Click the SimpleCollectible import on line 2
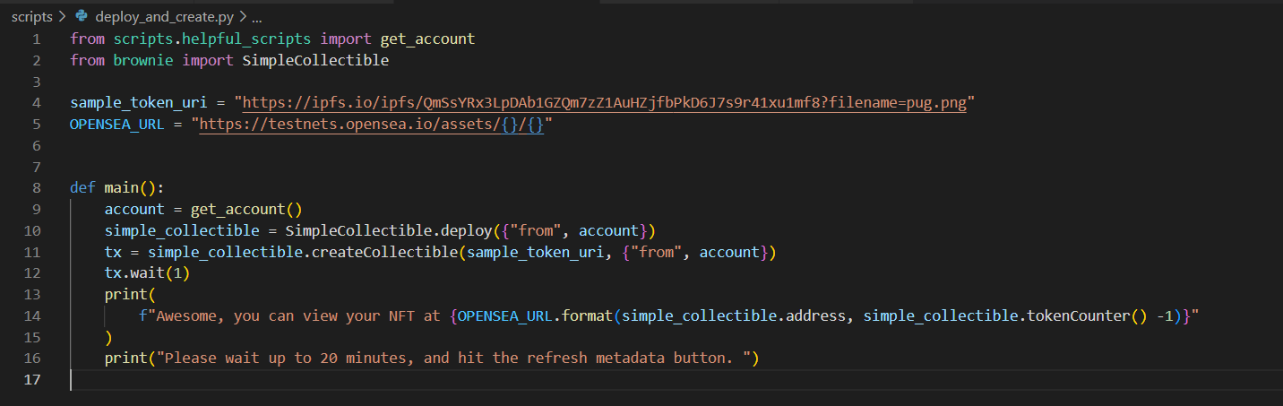The image size is (1283, 406). click(315, 61)
